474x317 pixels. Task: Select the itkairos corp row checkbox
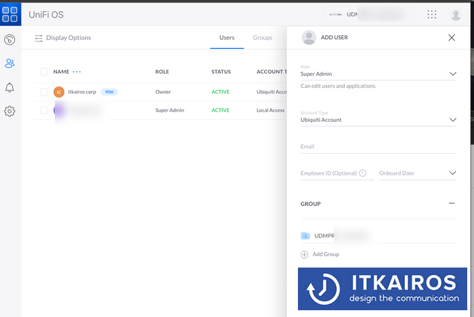[44, 92]
